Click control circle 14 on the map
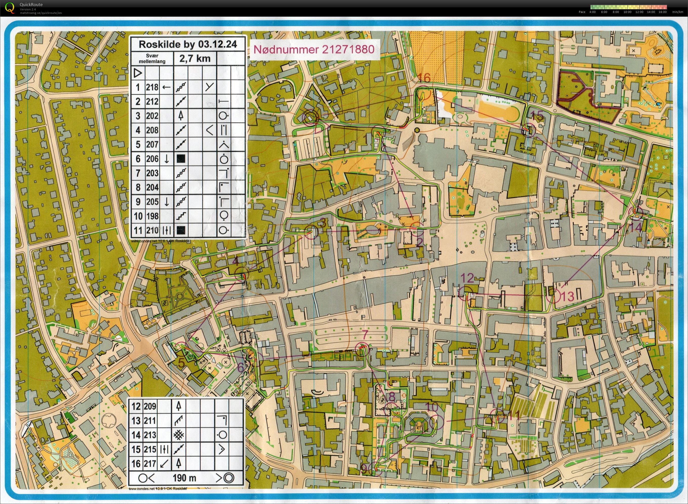 click(x=636, y=213)
